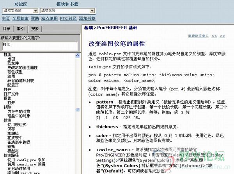Open the 在启动时禁用 index entry
This screenshot has width=234, height=174.
click(x=19, y=169)
